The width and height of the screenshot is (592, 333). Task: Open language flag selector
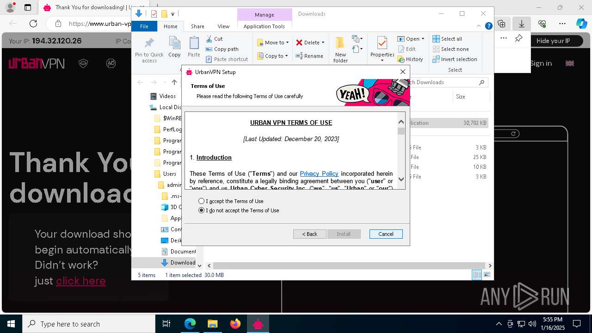[570, 63]
